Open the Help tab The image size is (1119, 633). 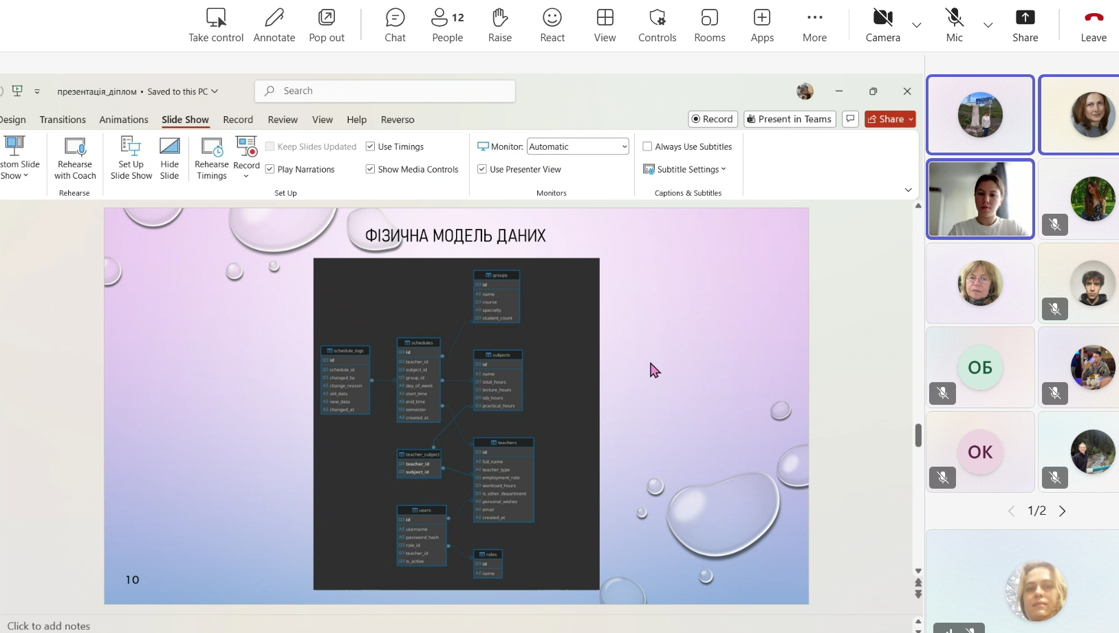coord(357,120)
